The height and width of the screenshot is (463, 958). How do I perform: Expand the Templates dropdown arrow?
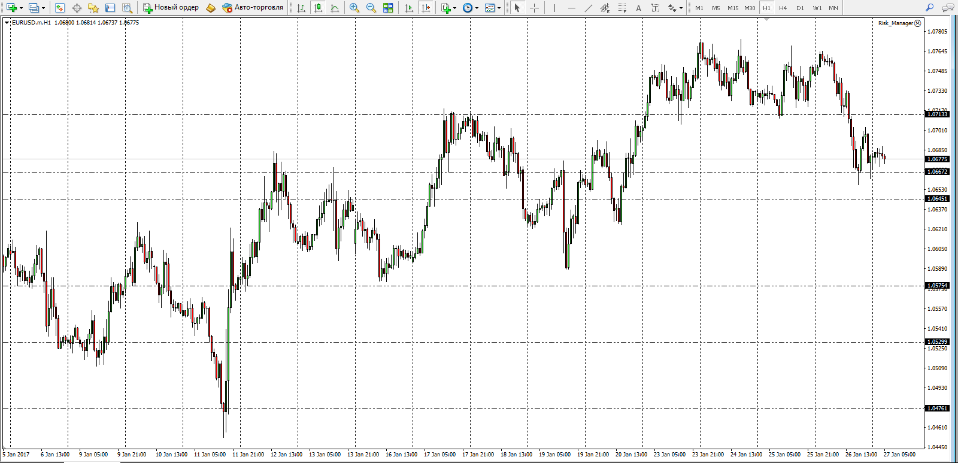tap(499, 8)
